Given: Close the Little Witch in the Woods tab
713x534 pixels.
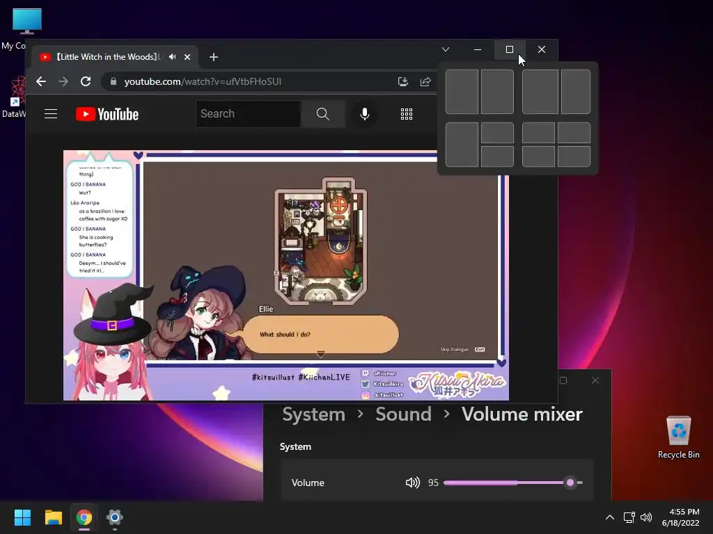Looking at the screenshot, I should pyautogui.click(x=187, y=57).
